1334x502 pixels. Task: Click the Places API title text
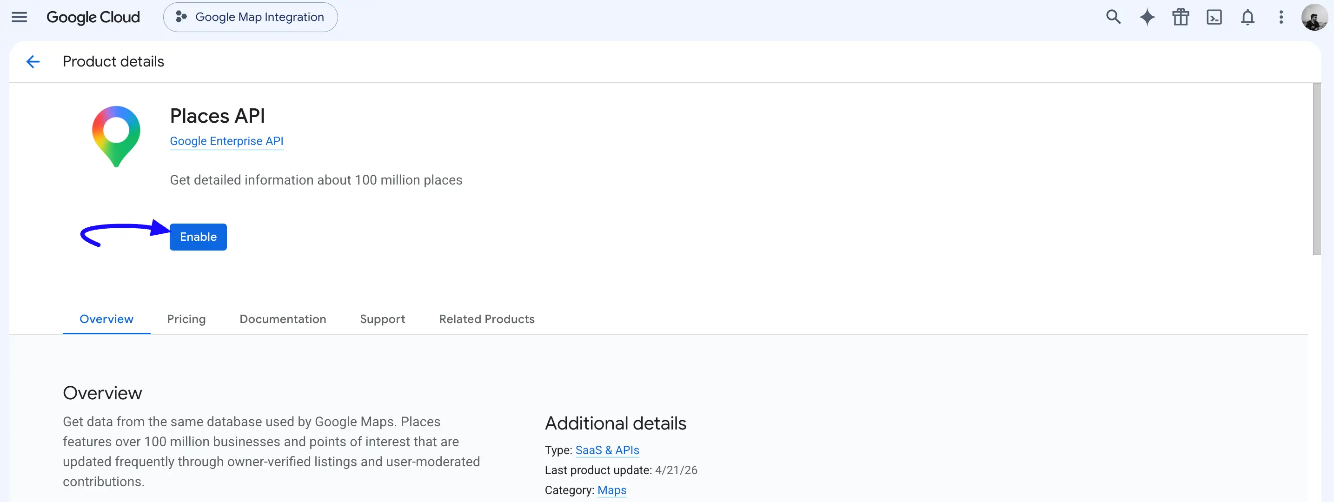tap(217, 116)
